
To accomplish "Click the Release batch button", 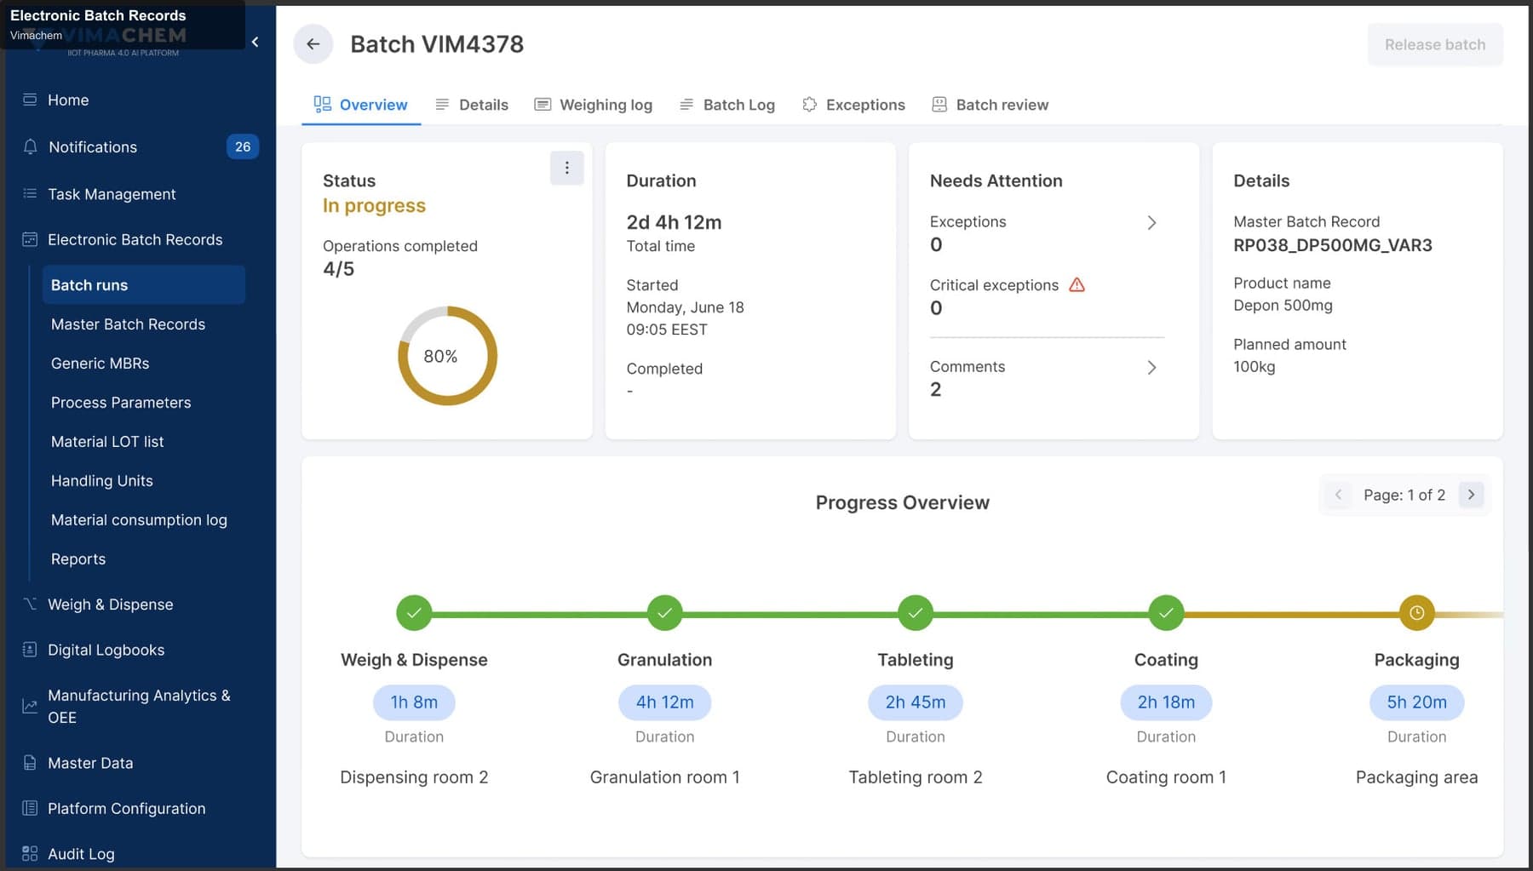I will [x=1435, y=44].
